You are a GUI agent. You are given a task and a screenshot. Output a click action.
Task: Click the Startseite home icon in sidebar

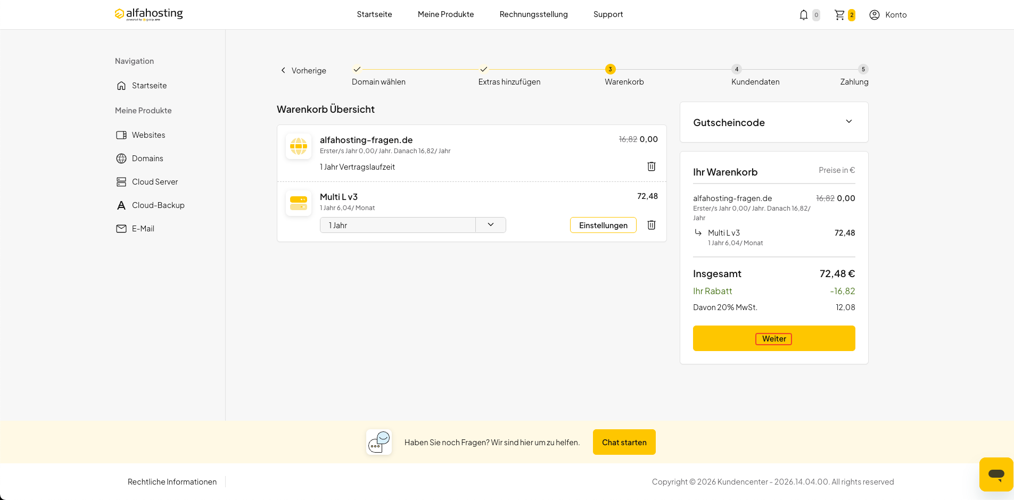click(121, 86)
